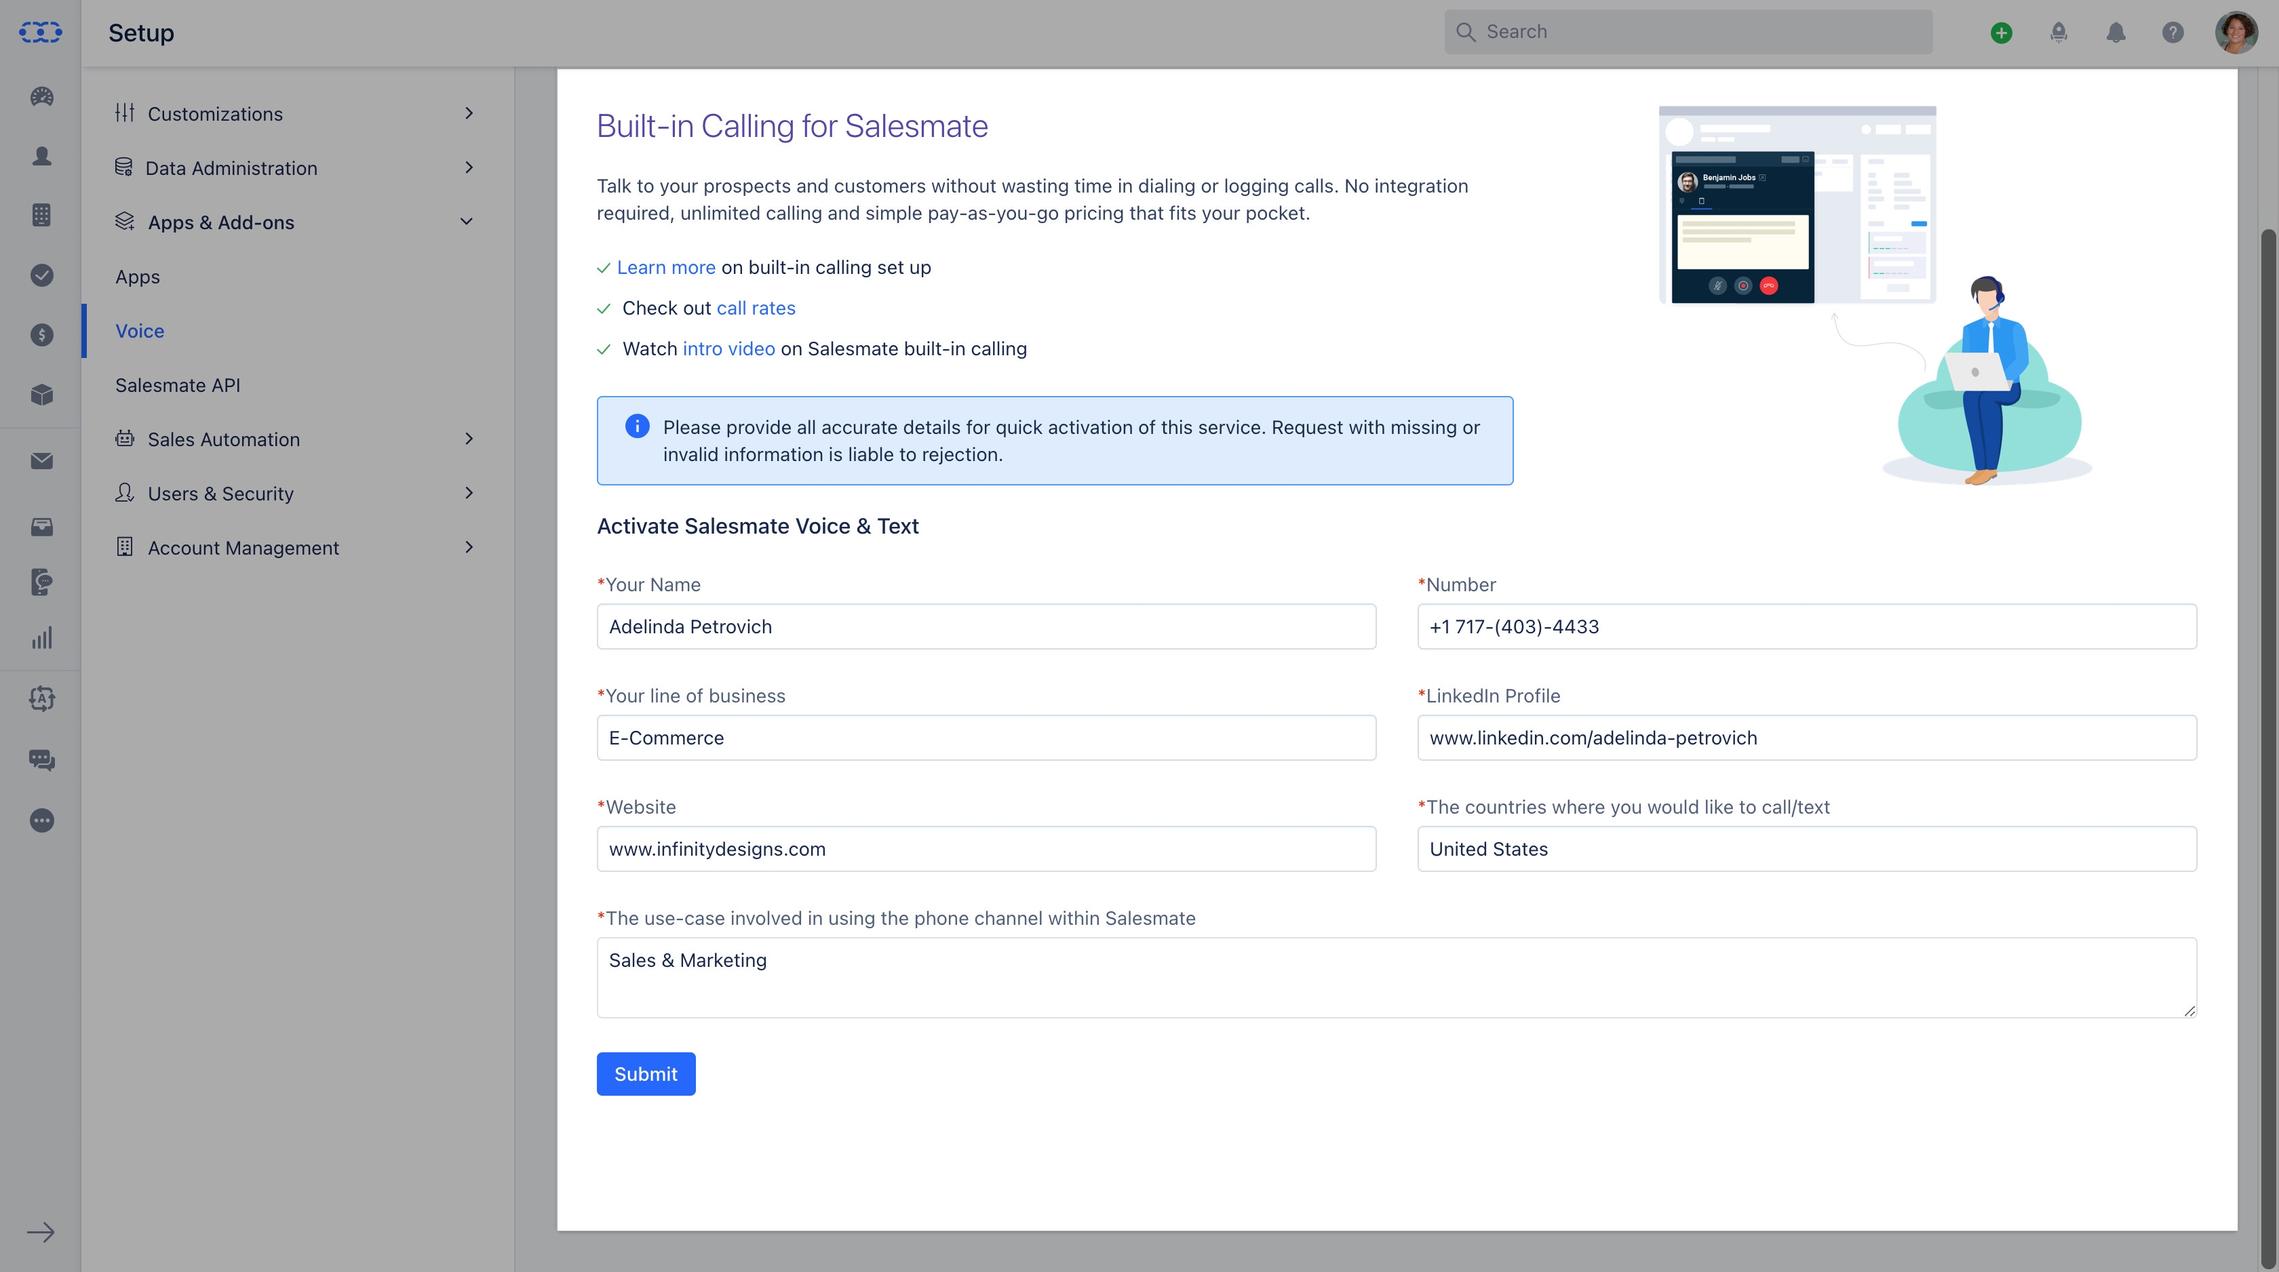2279x1272 pixels.
Task: Open calls phone log icon in sidebar
Action: point(41,582)
